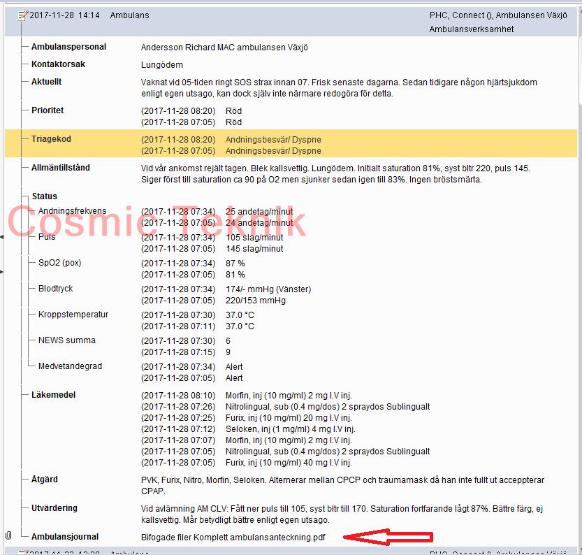
Task: Select the Ambulansjournal row
Action: point(291,538)
